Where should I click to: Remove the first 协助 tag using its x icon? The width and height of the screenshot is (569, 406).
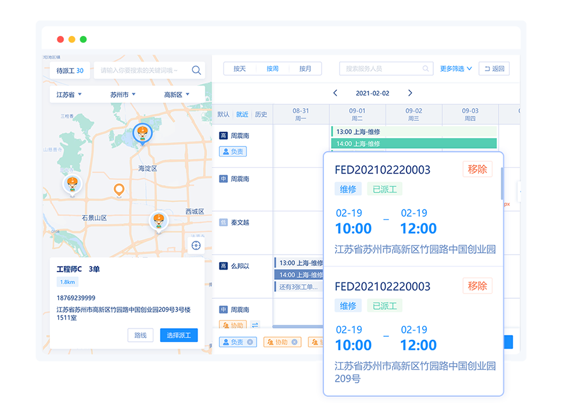pos(294,342)
